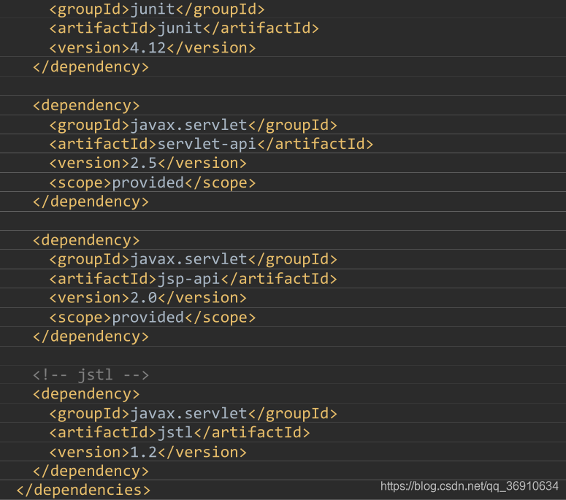Click opening dependency tag below jstl comment

[x=86, y=394]
